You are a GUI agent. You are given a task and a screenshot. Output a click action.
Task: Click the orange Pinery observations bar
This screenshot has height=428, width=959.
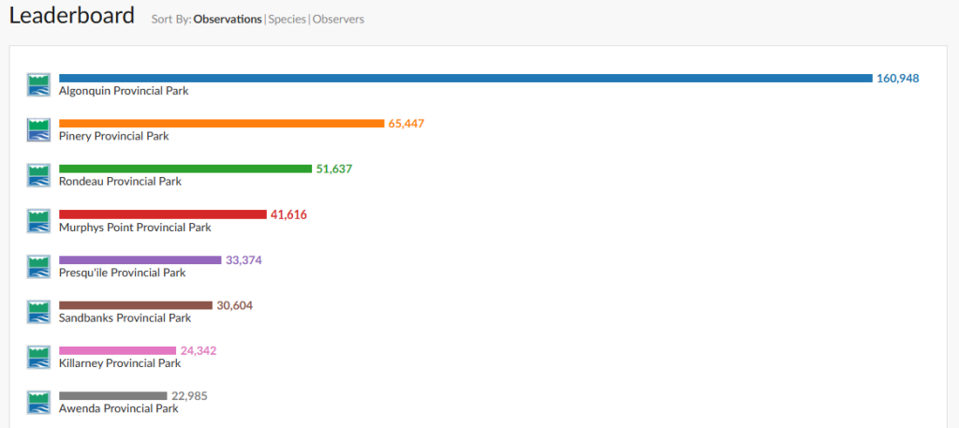point(221,124)
